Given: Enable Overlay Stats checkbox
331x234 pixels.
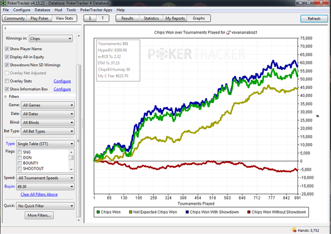Looking at the screenshot, I should point(7,81).
